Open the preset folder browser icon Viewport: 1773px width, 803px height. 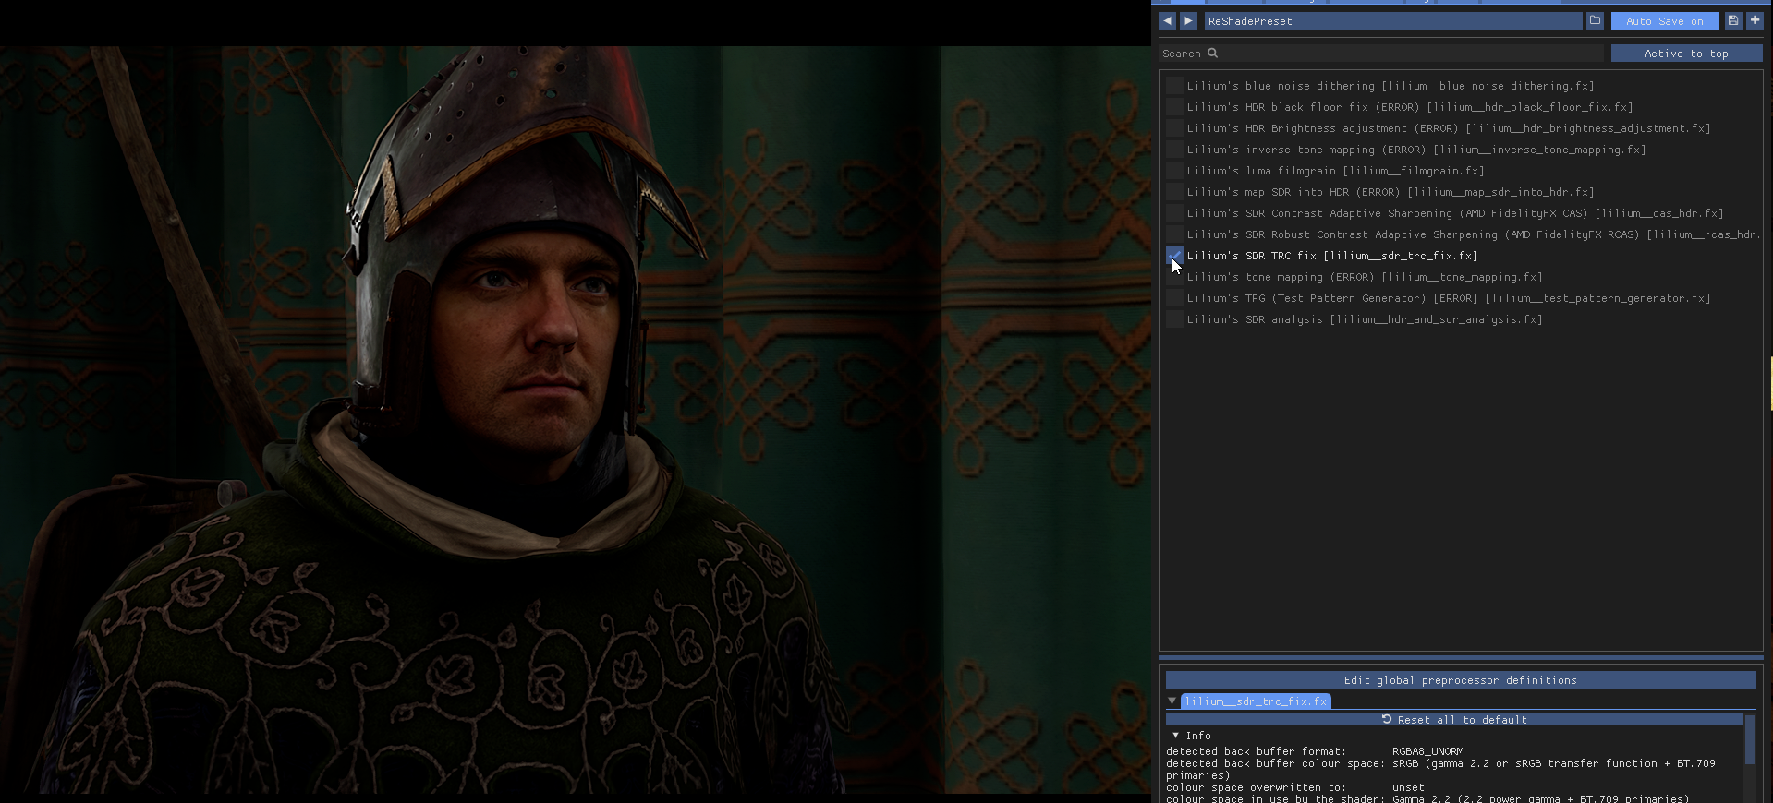(x=1595, y=20)
